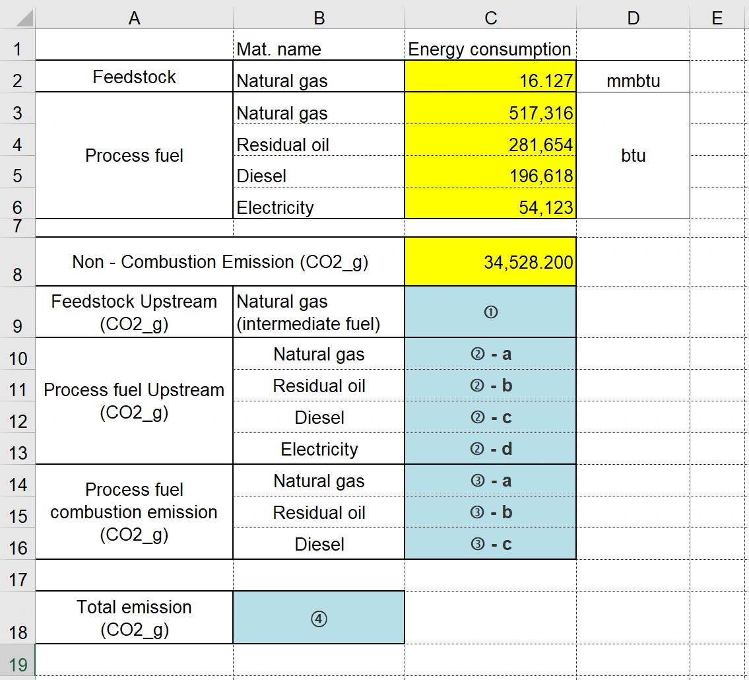Image resolution: width=749 pixels, height=680 pixels.
Task: Select the 'Feedstock' cell in row 2
Action: click(134, 77)
